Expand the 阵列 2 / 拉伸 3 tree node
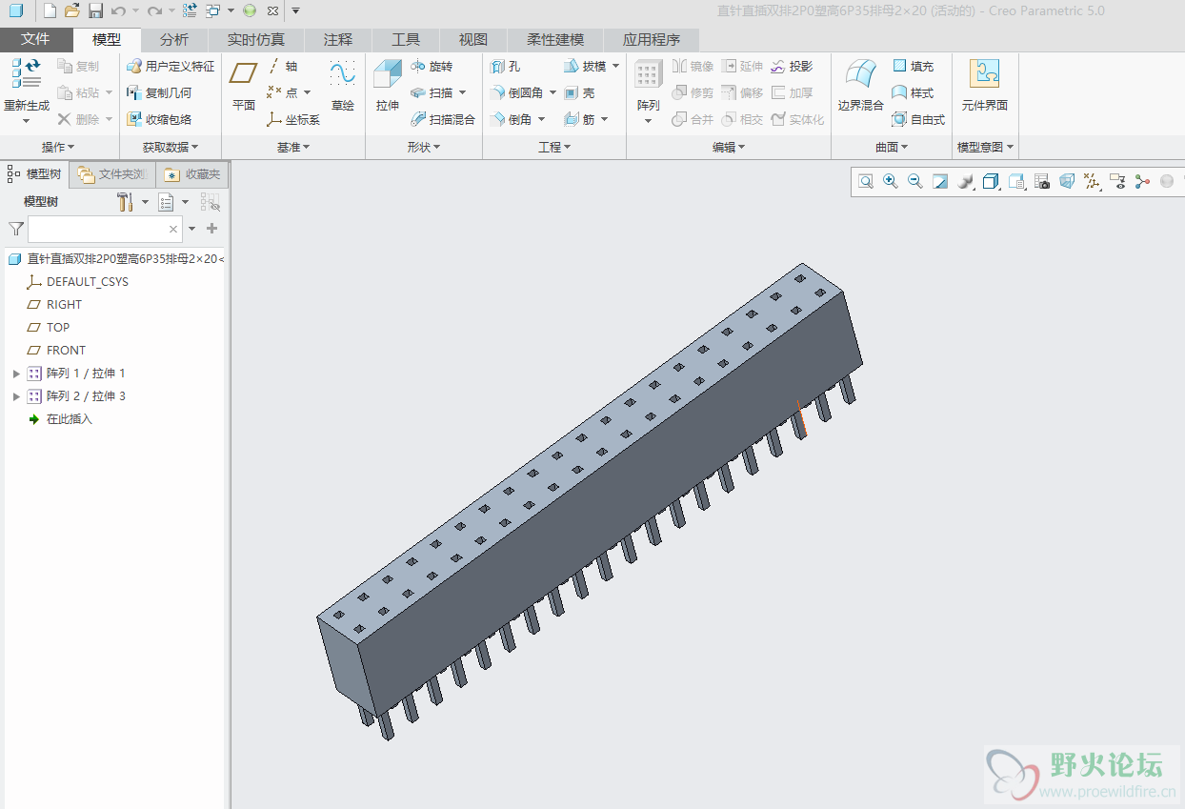 tap(16, 396)
